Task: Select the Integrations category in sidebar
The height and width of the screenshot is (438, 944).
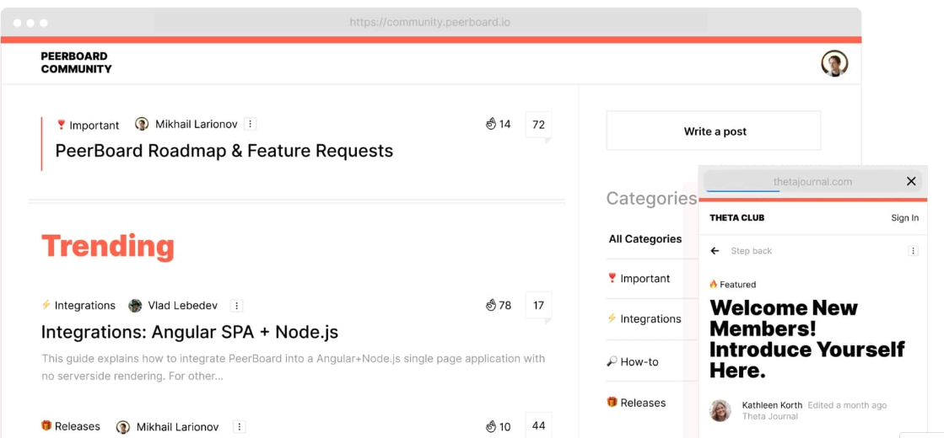Action: click(x=645, y=318)
